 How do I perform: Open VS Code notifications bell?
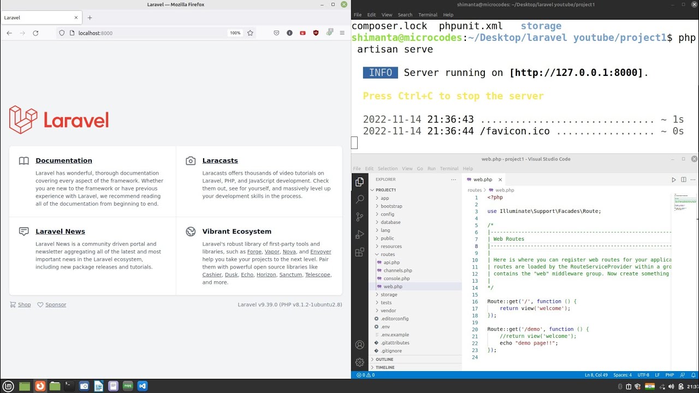694,375
